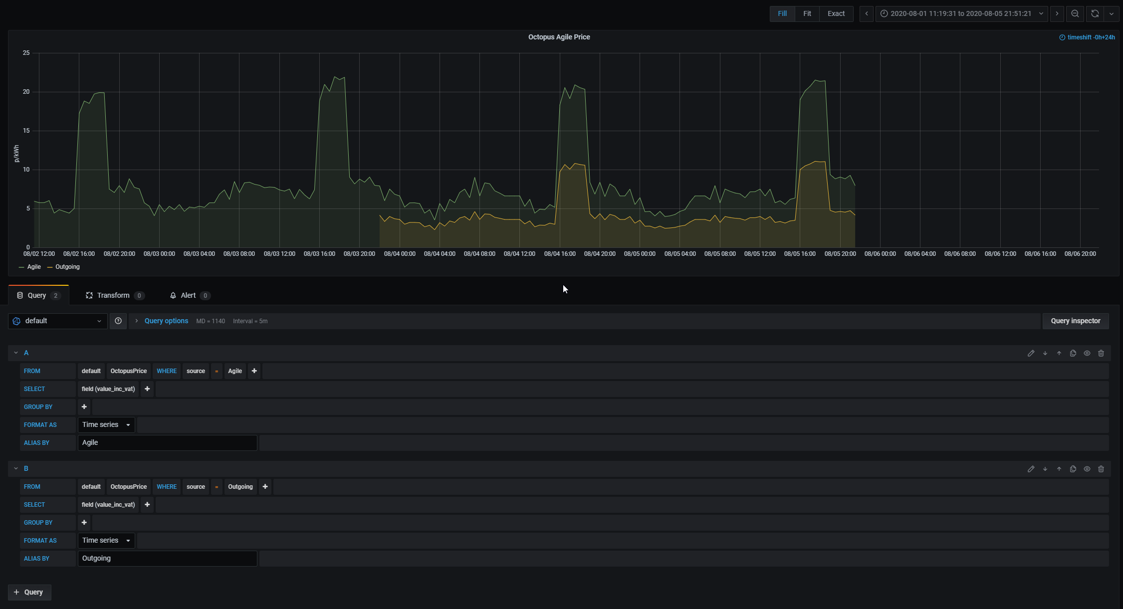Viewport: 1123px width, 609px height.
Task: Zoom out time range with magnifier icon
Action: [1075, 13]
